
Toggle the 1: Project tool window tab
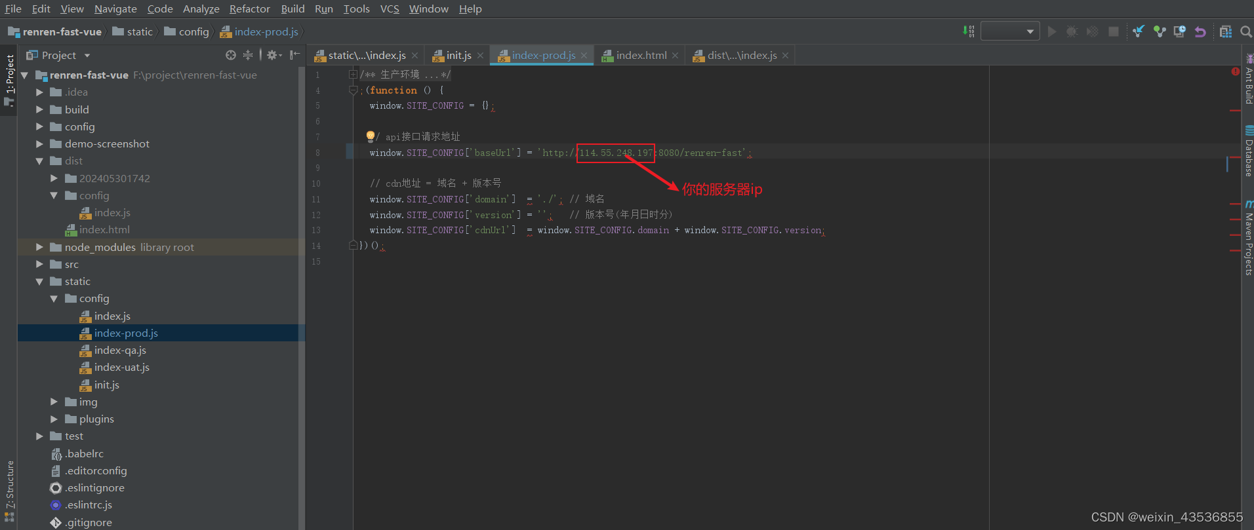9,80
